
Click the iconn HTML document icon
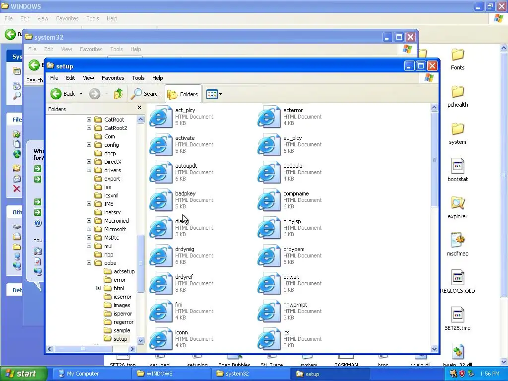161,339
